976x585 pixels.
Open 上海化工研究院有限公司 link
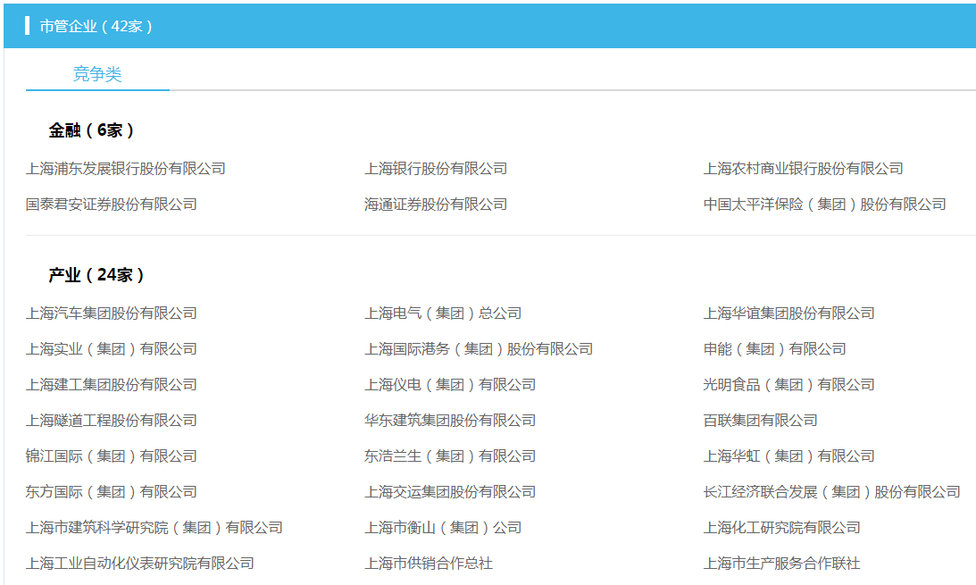pyautogui.click(x=782, y=528)
